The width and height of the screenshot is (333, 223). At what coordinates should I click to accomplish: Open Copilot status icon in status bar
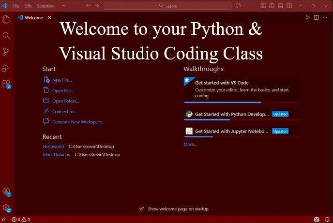[317, 220]
